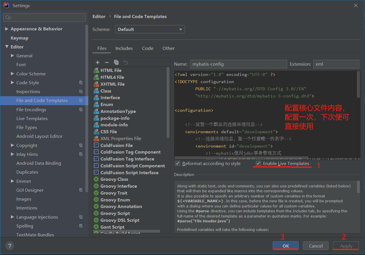The image size is (365, 255).
Task: Select the HTML4 File template icon
Action: pyautogui.click(x=96, y=77)
